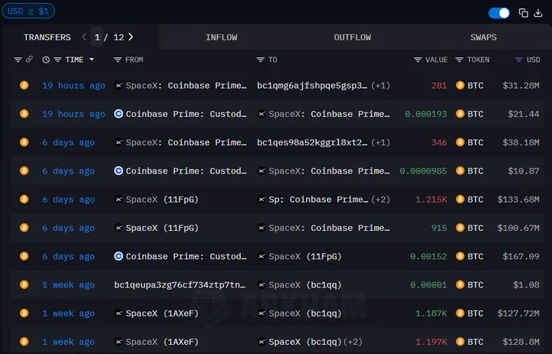Go to the next transfers page
552x354 pixels.
(x=131, y=37)
